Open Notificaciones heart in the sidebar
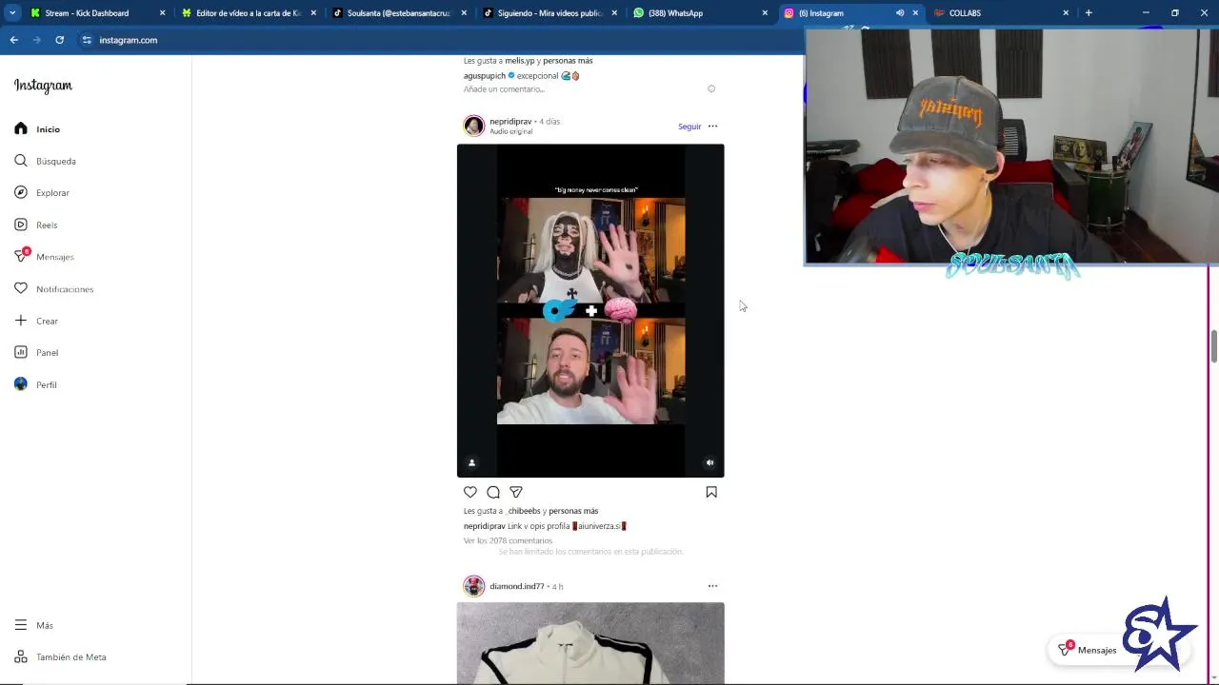This screenshot has width=1219, height=685. tap(54, 289)
